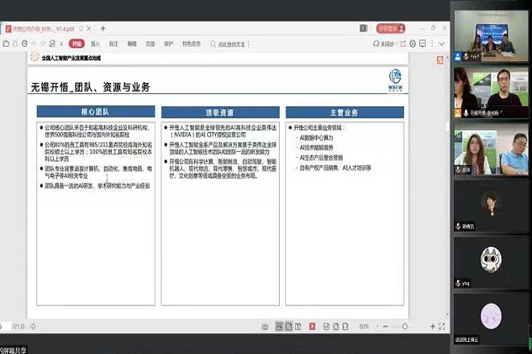
Task: Switch to the 批注 ribbon tab
Action: click(x=113, y=44)
